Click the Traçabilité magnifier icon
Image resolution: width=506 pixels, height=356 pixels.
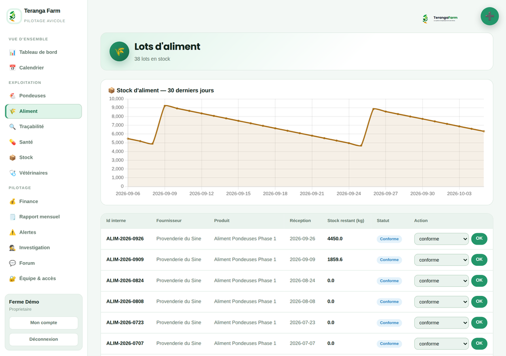pos(12,127)
